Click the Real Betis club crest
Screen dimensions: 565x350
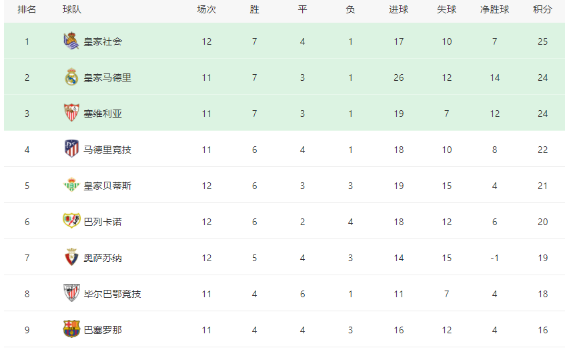click(x=71, y=184)
